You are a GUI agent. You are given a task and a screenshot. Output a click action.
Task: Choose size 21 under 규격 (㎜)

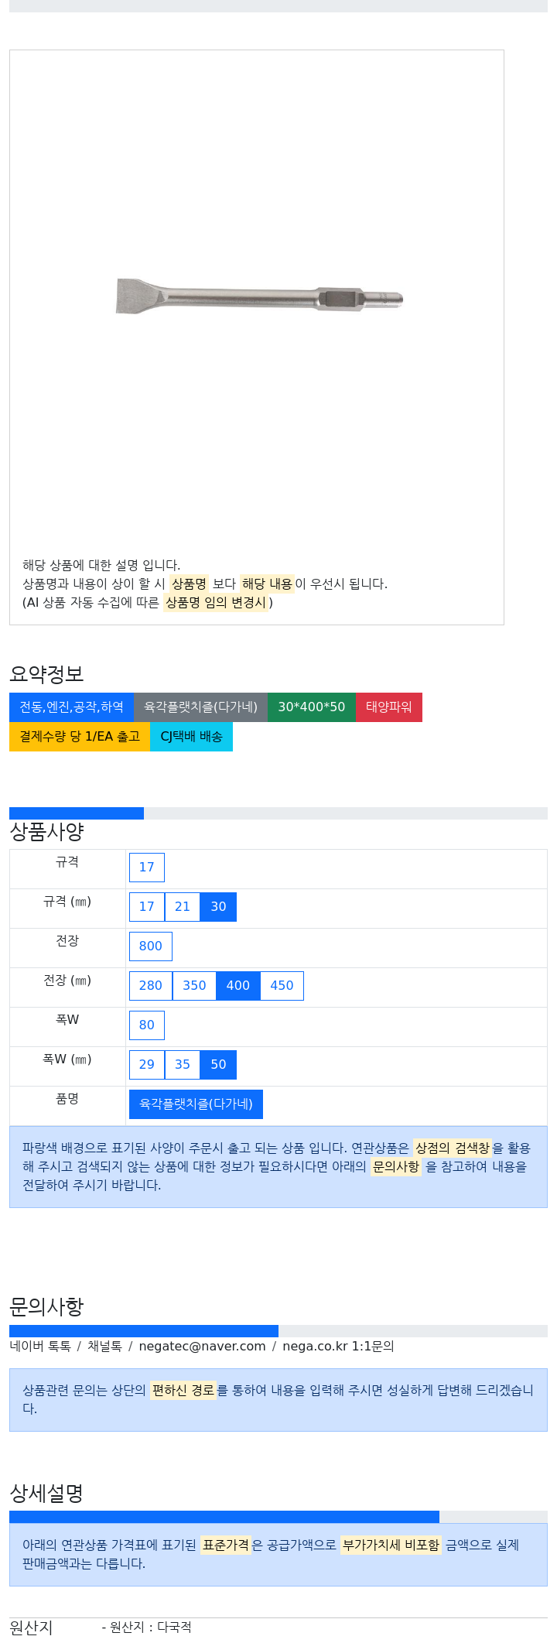pyautogui.click(x=183, y=906)
